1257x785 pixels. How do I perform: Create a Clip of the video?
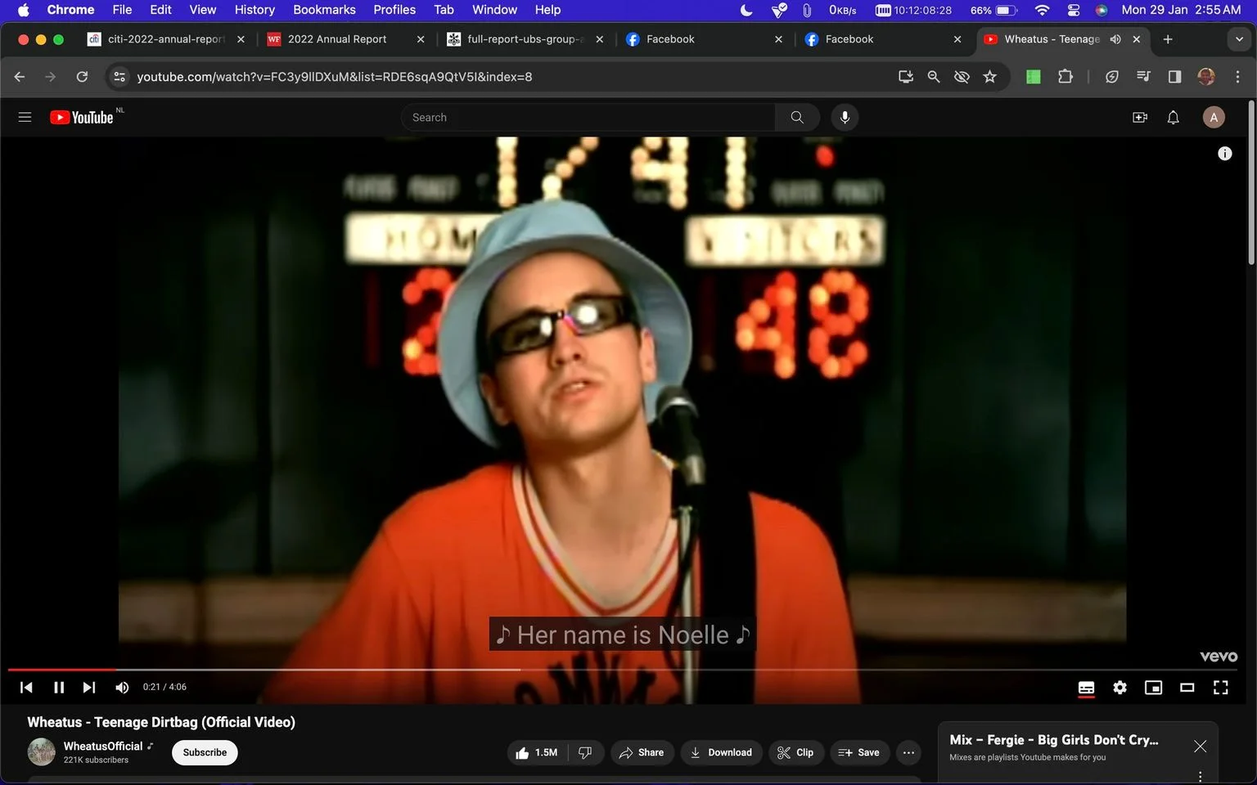795,752
